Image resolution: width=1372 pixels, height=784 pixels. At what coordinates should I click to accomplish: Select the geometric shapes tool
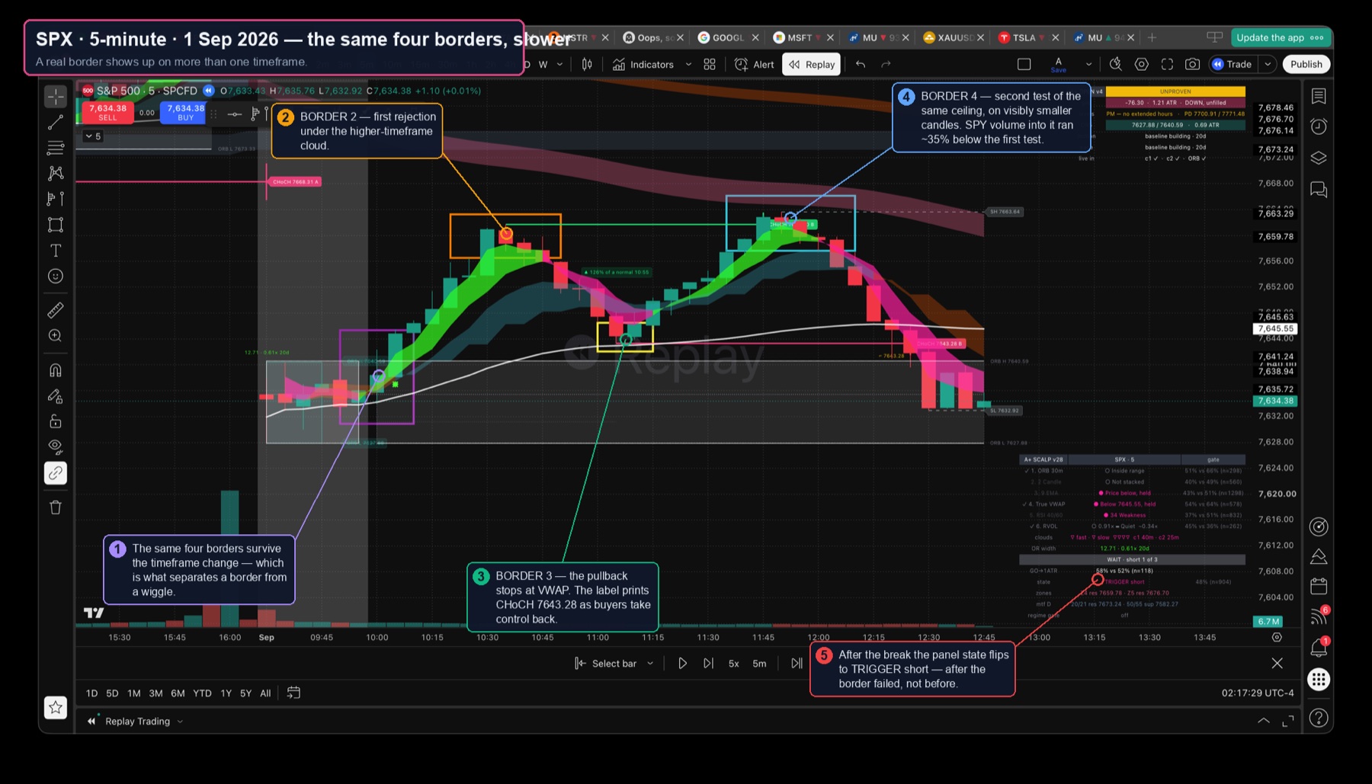click(56, 225)
